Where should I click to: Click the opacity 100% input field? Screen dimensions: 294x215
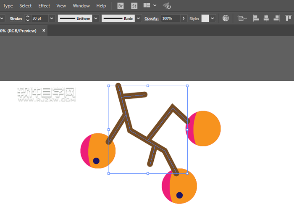(x=170, y=19)
